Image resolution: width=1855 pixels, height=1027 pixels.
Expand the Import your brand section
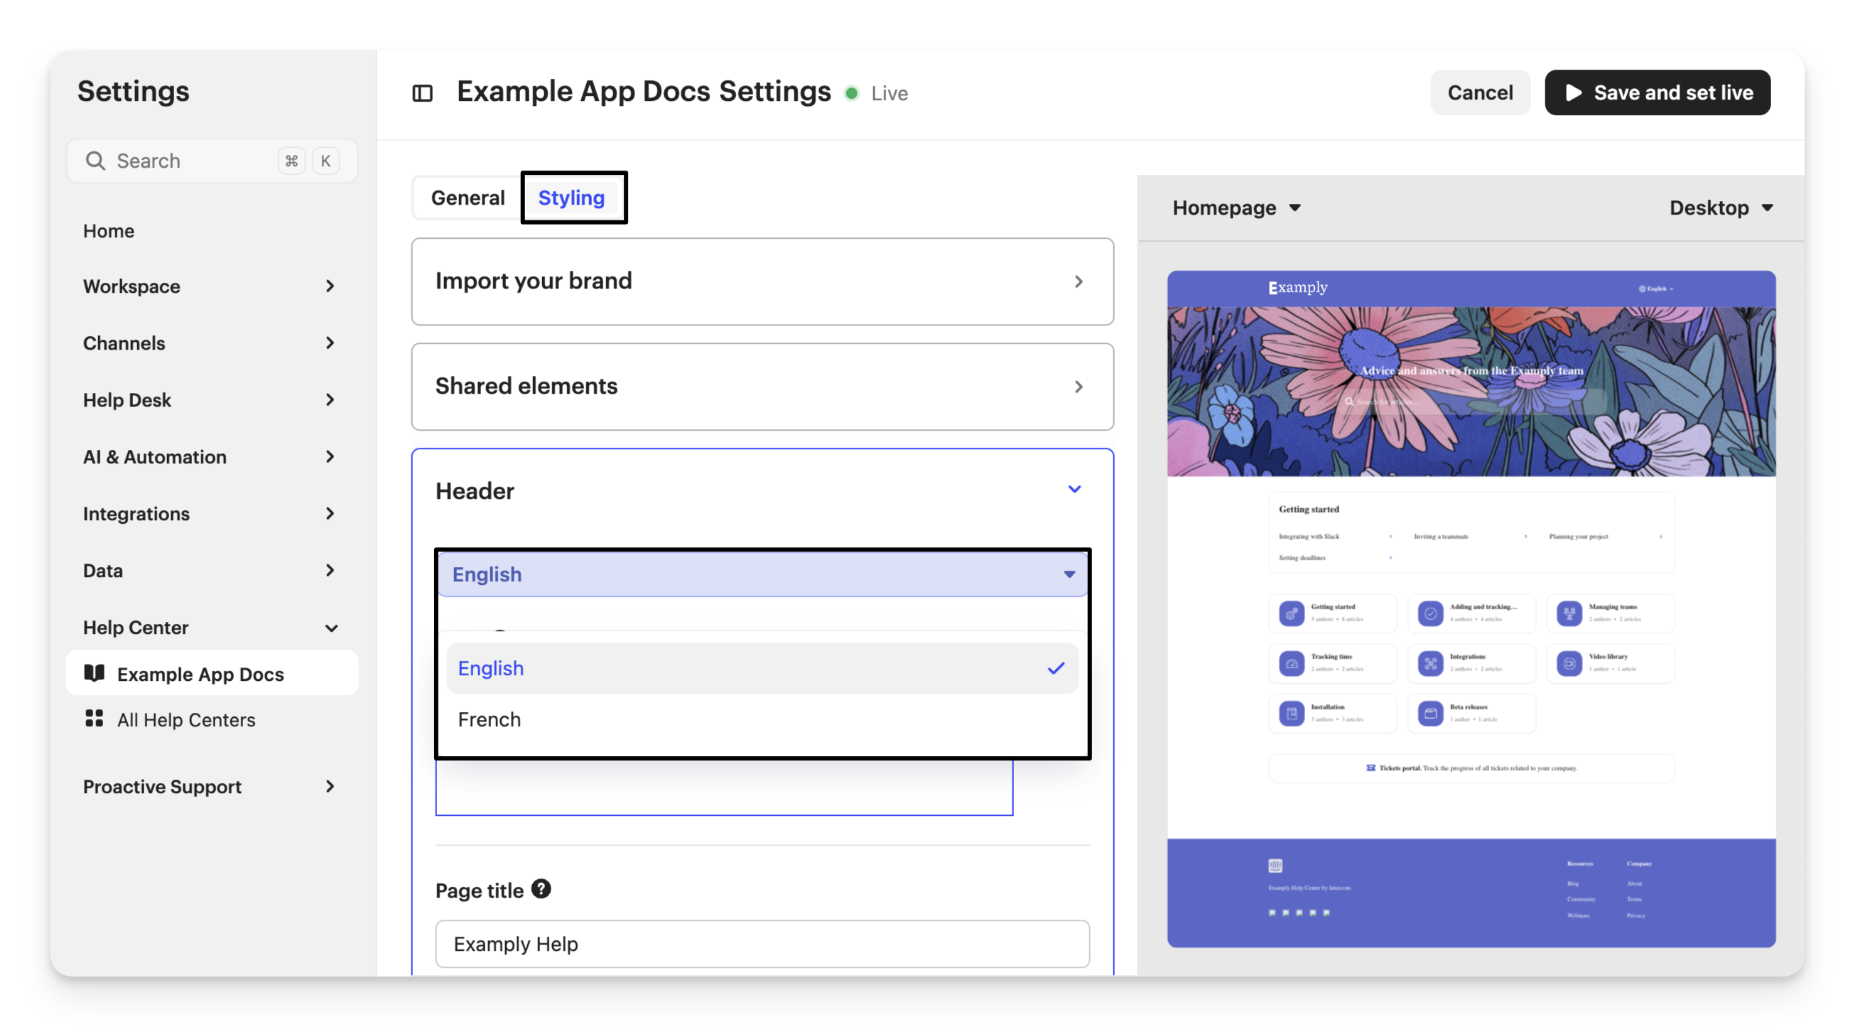click(762, 281)
